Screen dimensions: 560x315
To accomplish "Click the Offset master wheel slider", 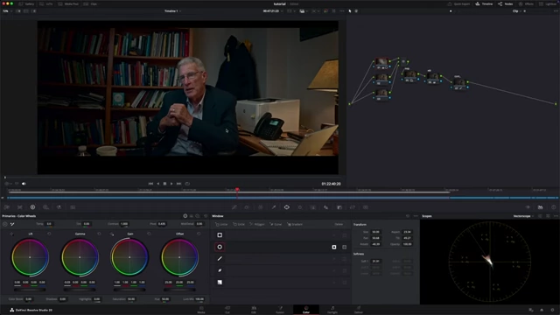I will point(179,290).
